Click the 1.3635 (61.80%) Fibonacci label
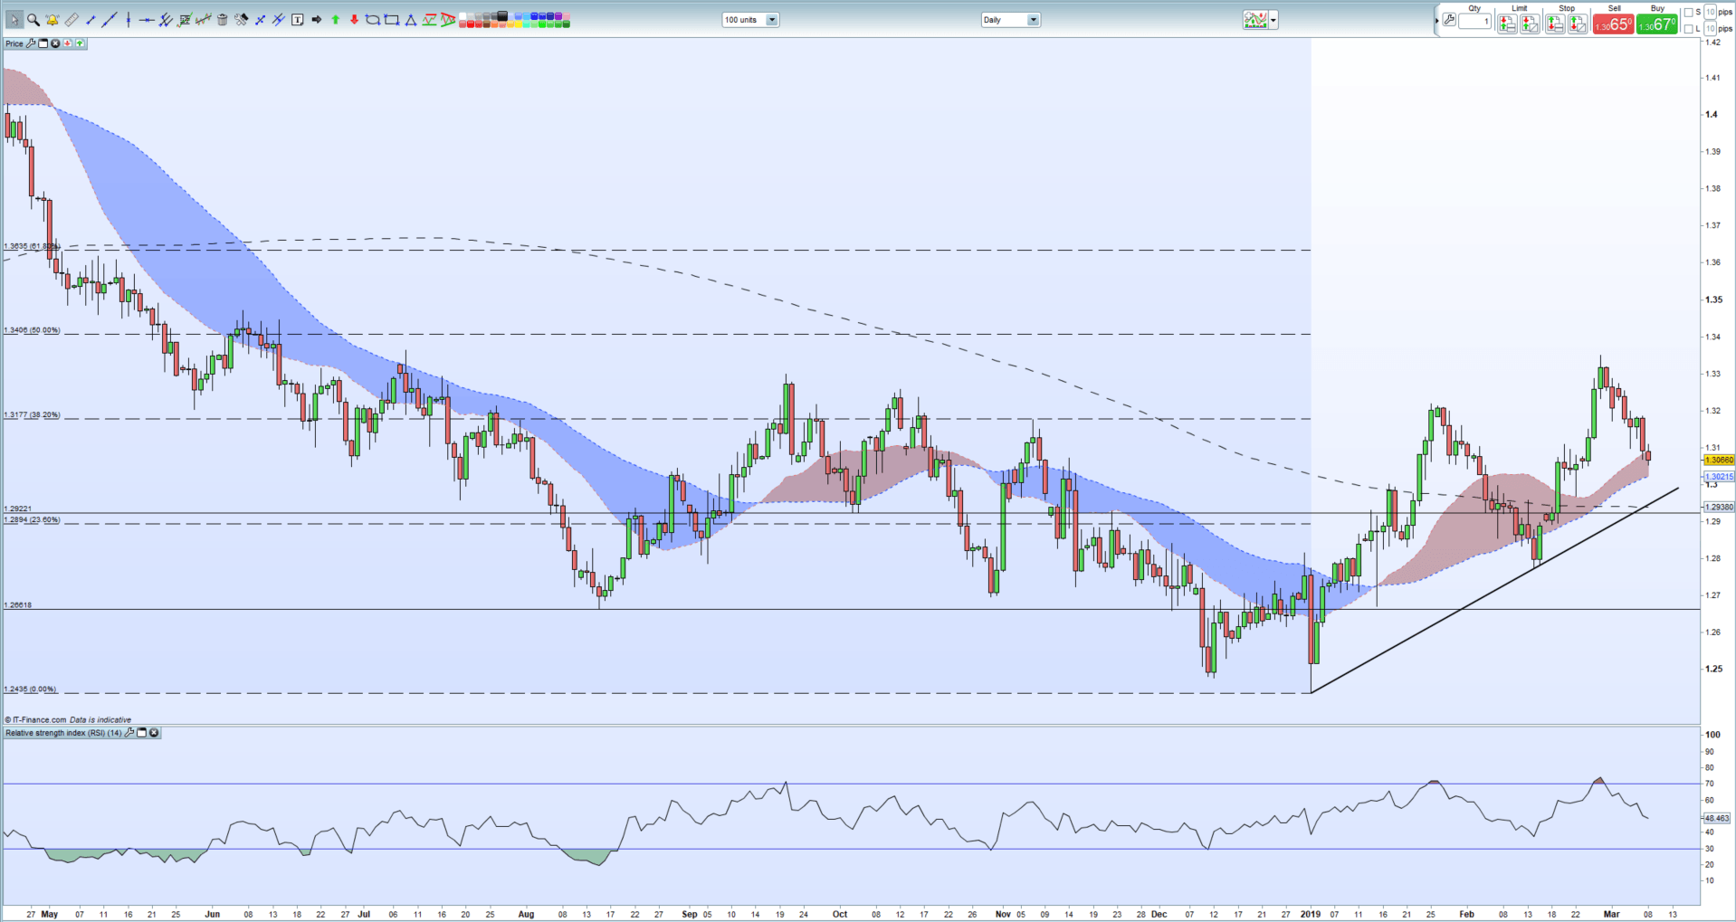The image size is (1736, 922). (x=32, y=245)
